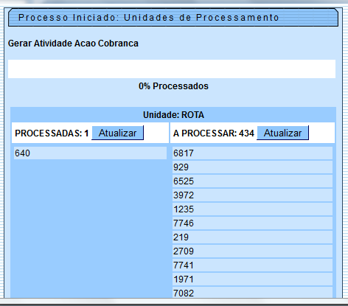Select pending route 1235
348x306 pixels.
[252, 209]
